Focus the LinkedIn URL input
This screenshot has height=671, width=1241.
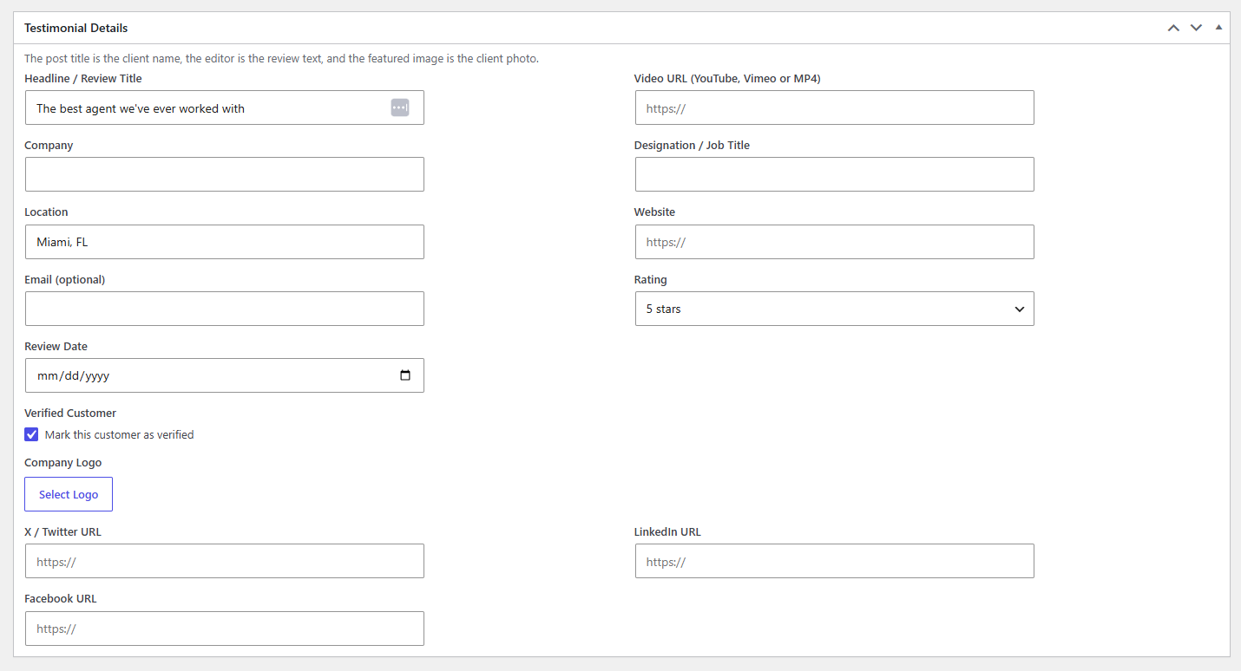tap(835, 561)
